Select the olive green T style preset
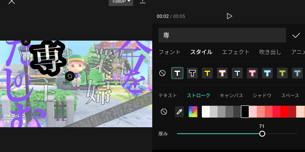 (x=282, y=73)
